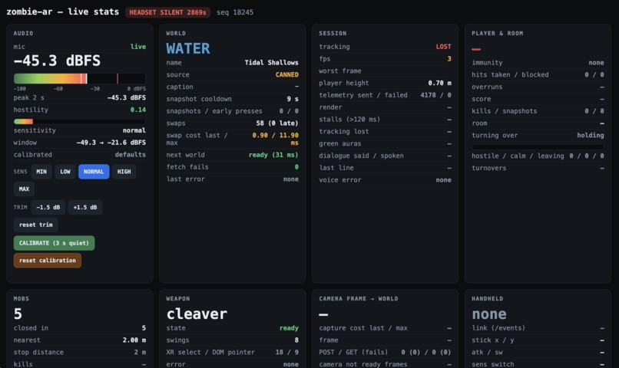
Task: Click the zombie-ar — live stats title
Action: 63,11
